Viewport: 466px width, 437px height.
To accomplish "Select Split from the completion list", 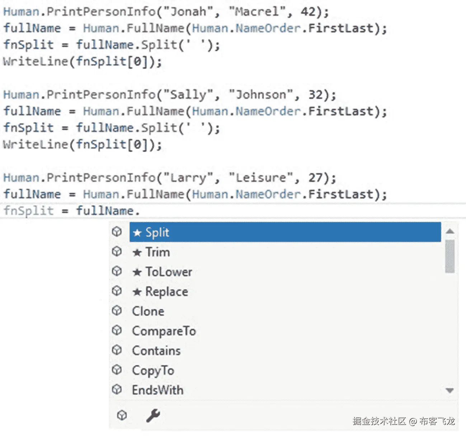I will (157, 232).
